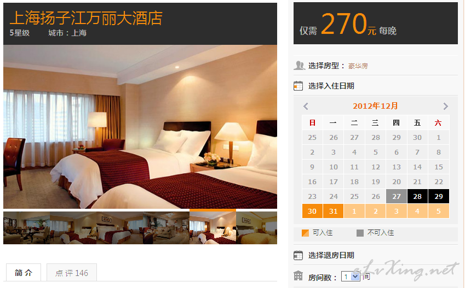
Task: Select December 30 as check-in date
Action: click(312, 211)
